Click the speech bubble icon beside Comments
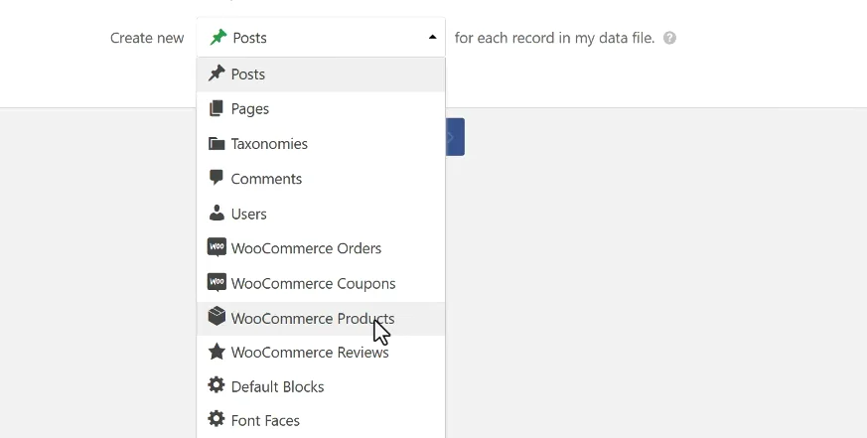 click(x=217, y=178)
